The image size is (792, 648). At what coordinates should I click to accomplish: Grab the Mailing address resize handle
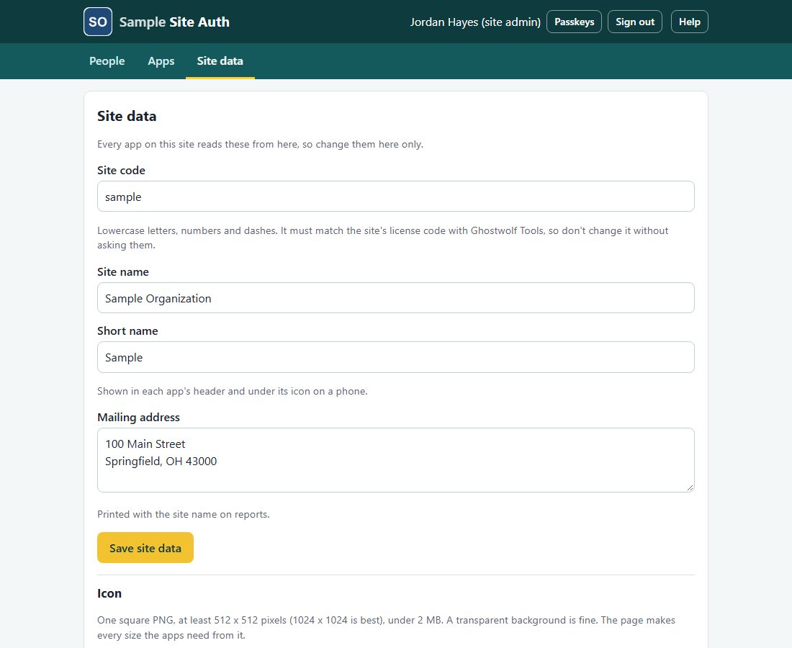tap(690, 487)
